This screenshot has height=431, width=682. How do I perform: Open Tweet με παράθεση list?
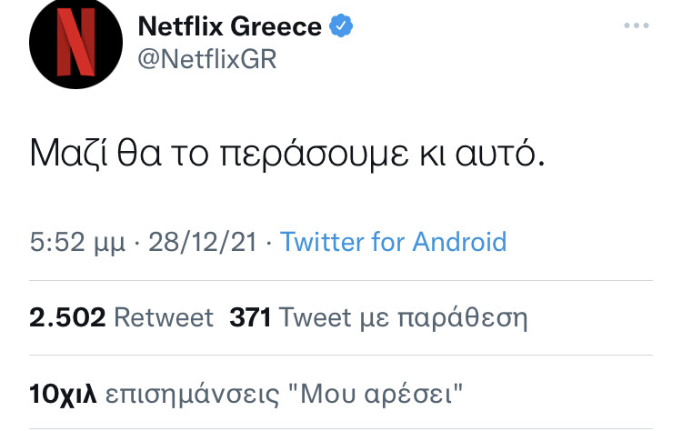pyautogui.click(x=403, y=318)
